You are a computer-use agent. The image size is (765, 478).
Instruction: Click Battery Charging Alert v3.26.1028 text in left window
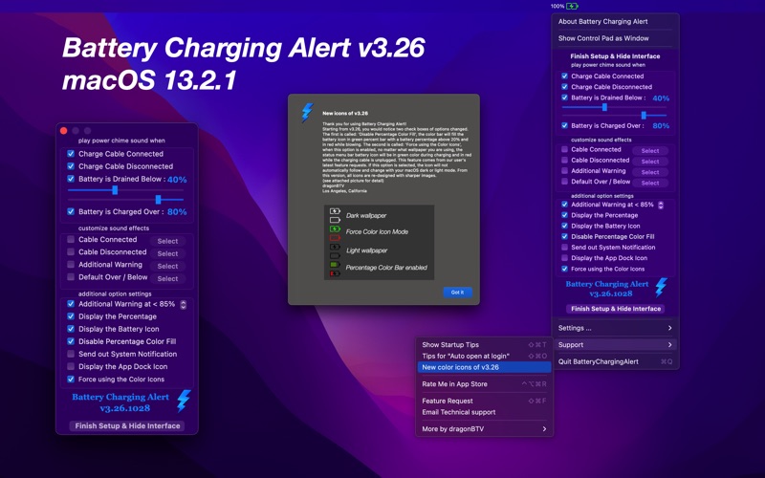pyautogui.click(x=120, y=402)
